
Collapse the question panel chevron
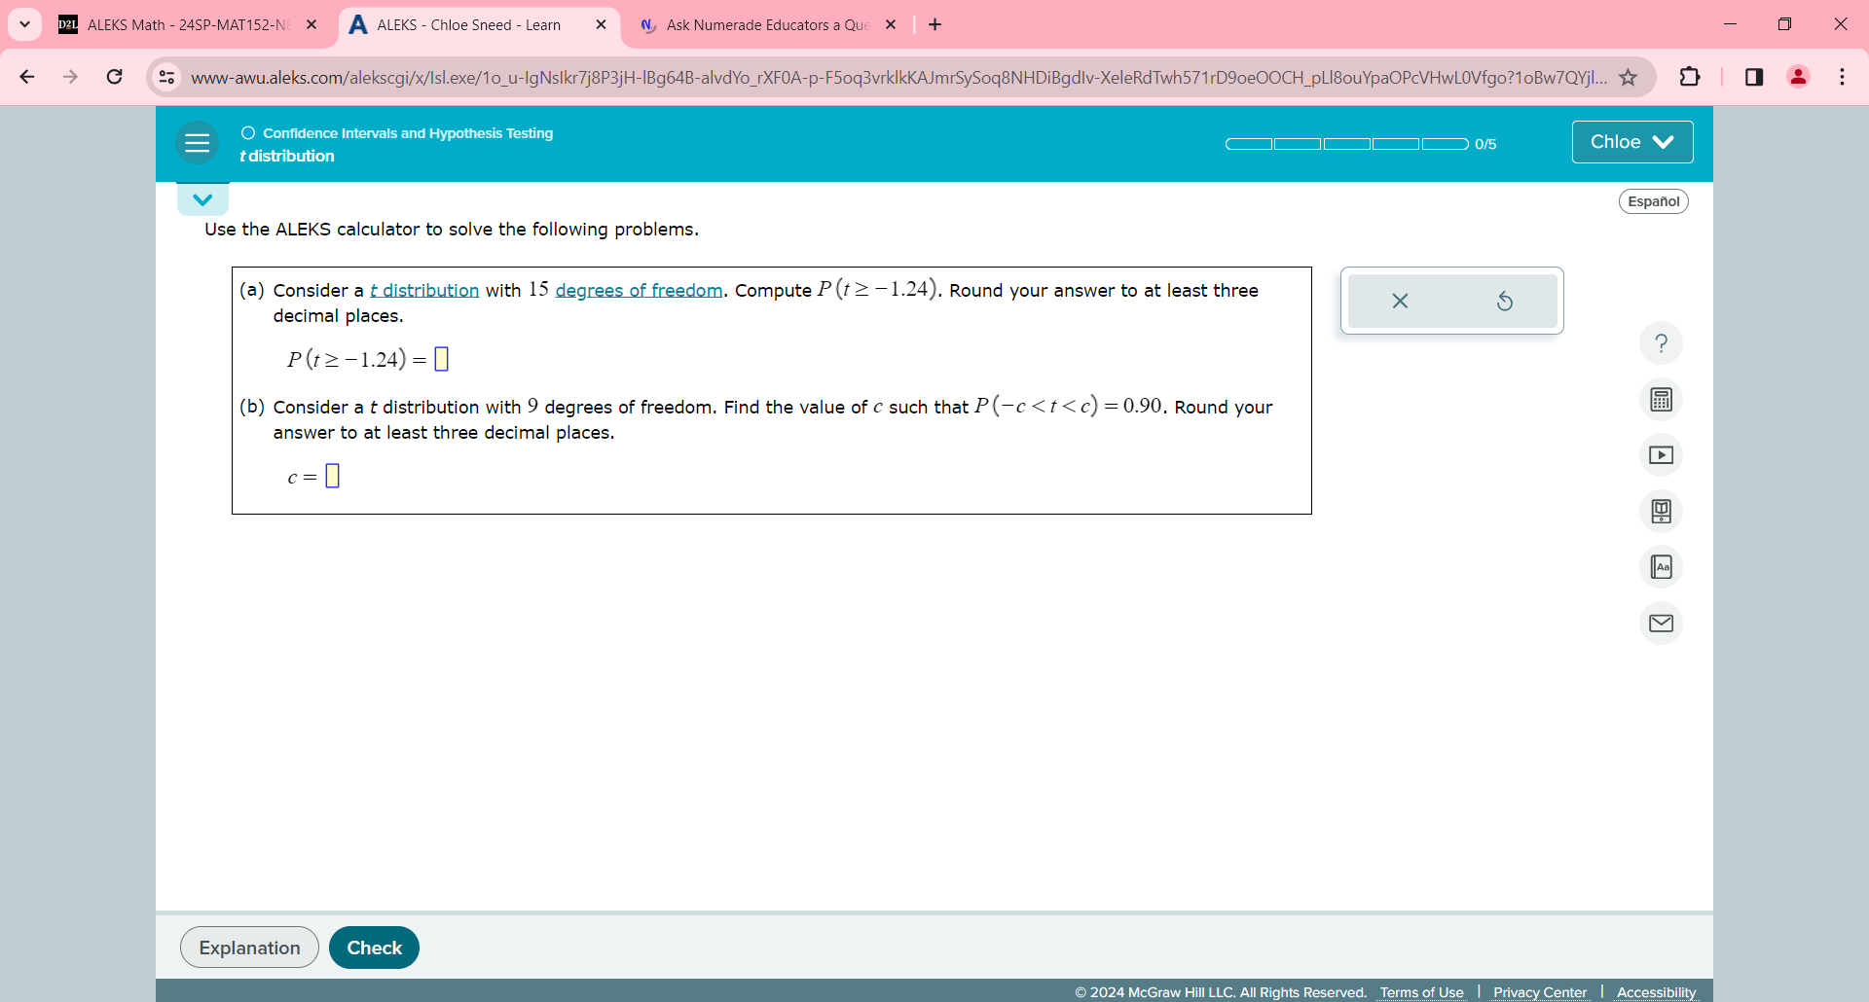[202, 199]
